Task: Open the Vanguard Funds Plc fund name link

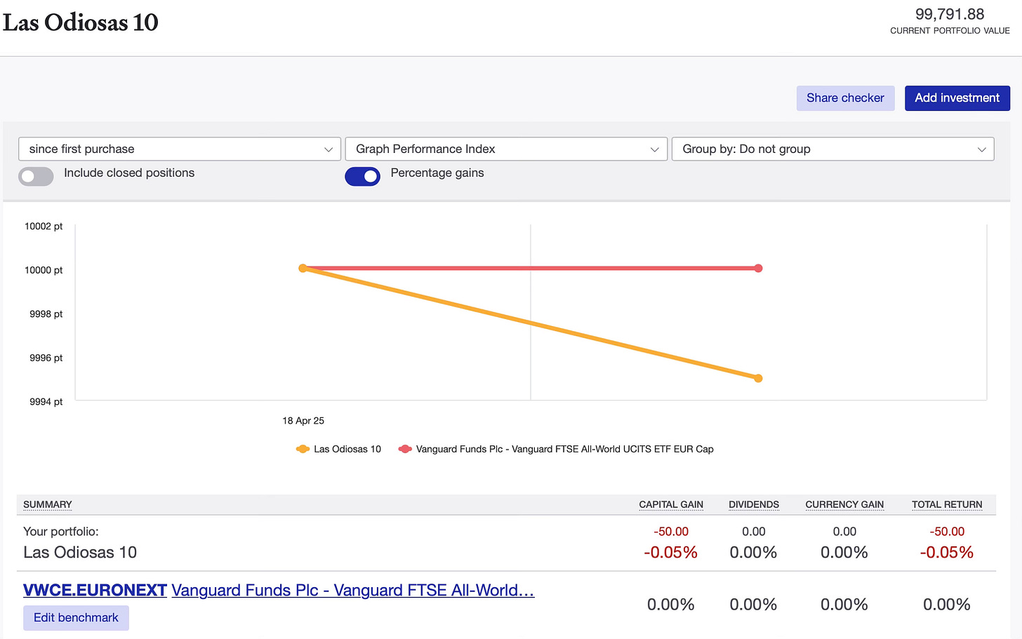Action: (353, 591)
